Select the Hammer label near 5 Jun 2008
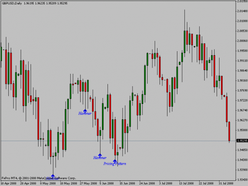Image resolution: width=248 pixels, height=186 pixels. click(100, 158)
